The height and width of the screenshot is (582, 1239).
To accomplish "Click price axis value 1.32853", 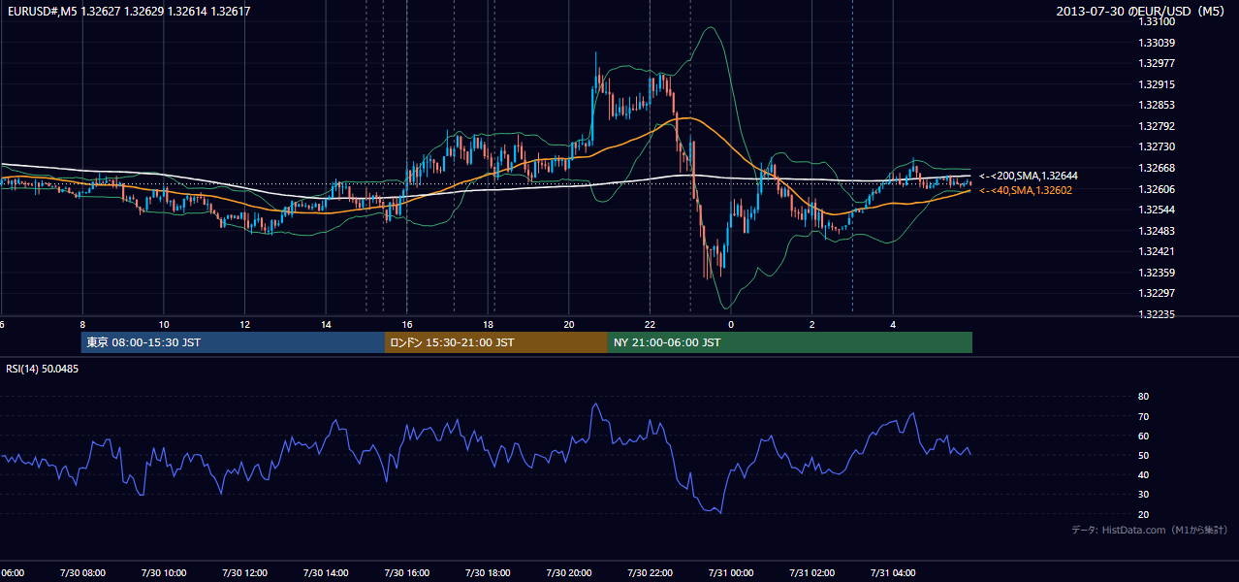I will coord(1157,105).
